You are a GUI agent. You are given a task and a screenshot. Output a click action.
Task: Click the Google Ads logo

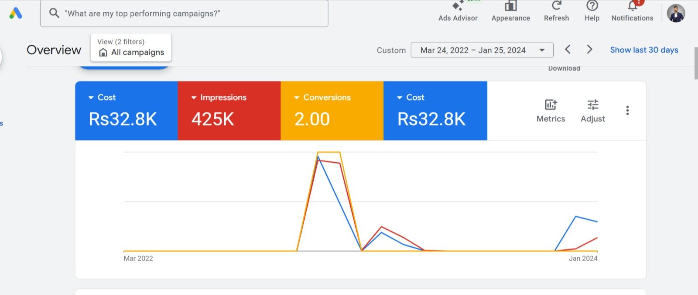point(16,13)
